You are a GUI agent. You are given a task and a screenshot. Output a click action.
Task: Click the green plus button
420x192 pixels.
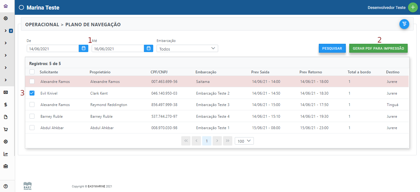click(413, 7)
